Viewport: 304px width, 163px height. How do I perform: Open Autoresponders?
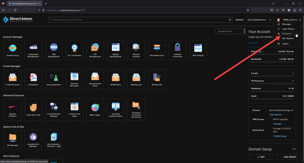(54, 79)
